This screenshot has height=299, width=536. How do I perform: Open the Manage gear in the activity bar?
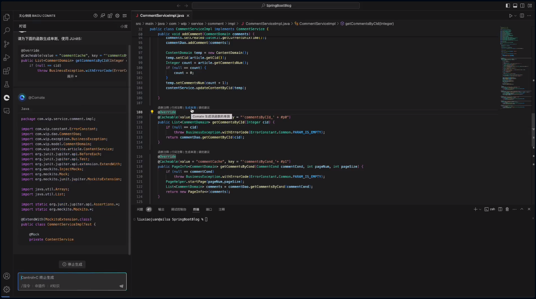(x=6, y=289)
